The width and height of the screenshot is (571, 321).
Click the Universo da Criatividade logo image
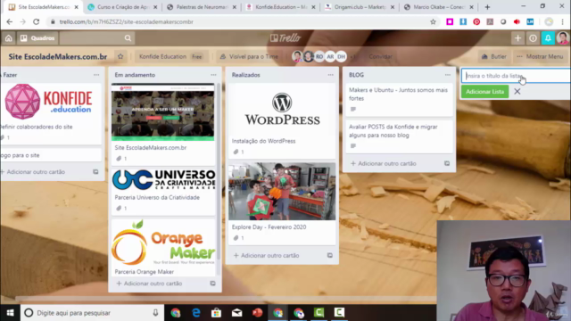click(x=163, y=179)
